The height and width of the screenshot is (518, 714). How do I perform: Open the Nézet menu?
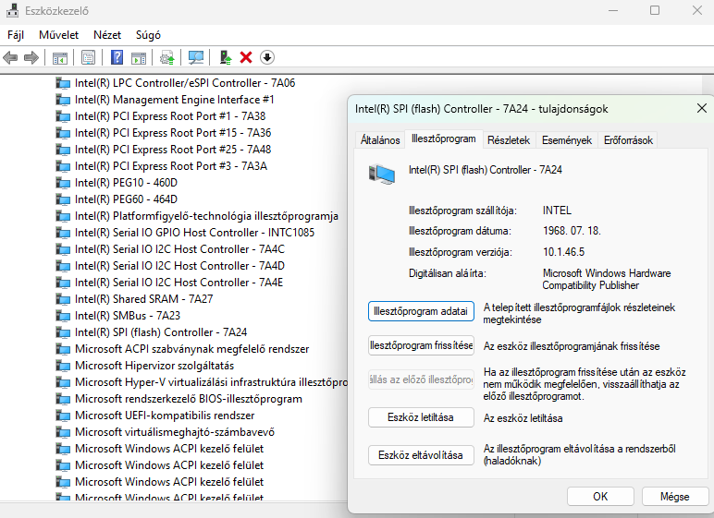107,35
